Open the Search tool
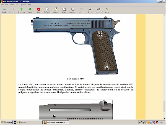 (x=64, y=10)
